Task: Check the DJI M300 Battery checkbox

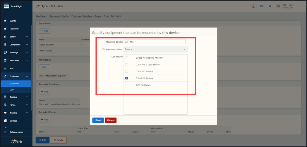Action: pos(126,71)
